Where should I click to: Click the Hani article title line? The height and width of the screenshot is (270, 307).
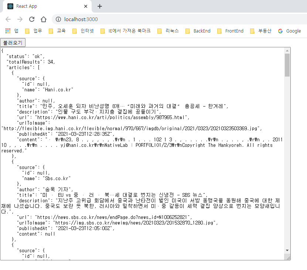pos(123,106)
